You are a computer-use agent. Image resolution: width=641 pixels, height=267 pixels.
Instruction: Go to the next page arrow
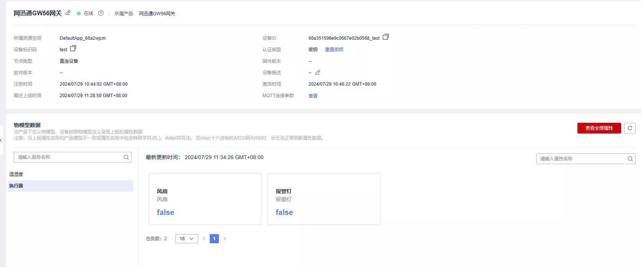pyautogui.click(x=225, y=239)
